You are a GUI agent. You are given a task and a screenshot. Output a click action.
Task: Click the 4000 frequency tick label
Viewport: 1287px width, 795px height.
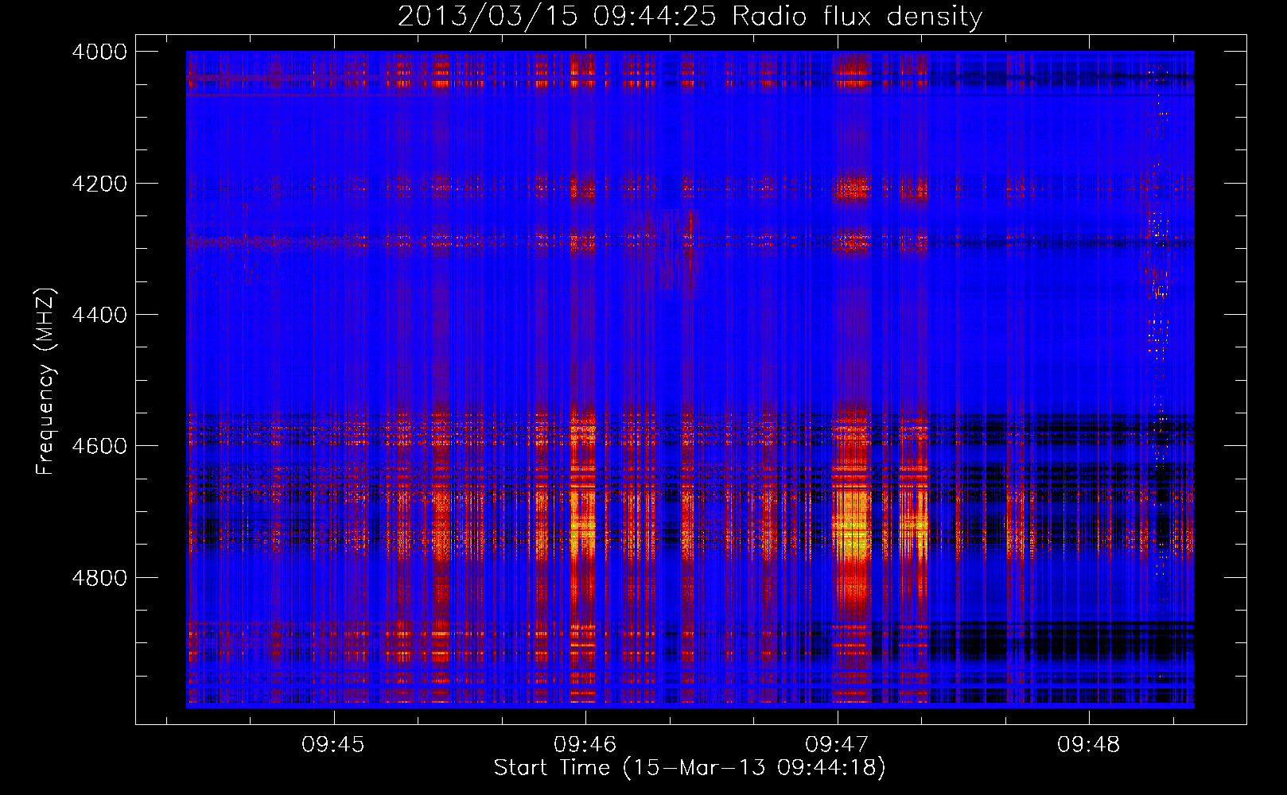[x=99, y=52]
